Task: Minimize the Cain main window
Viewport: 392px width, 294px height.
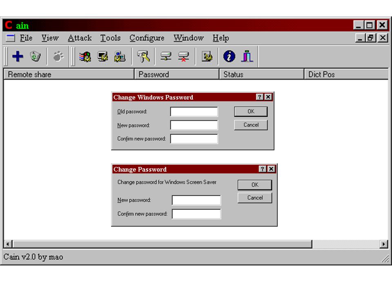Action: [x=358, y=25]
